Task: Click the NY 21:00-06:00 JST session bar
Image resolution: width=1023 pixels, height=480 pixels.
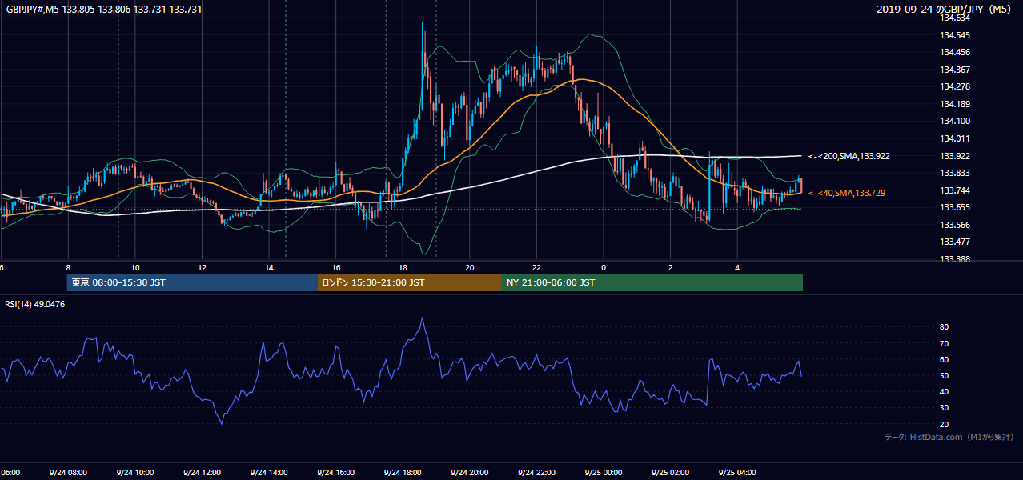Action: coord(652,282)
